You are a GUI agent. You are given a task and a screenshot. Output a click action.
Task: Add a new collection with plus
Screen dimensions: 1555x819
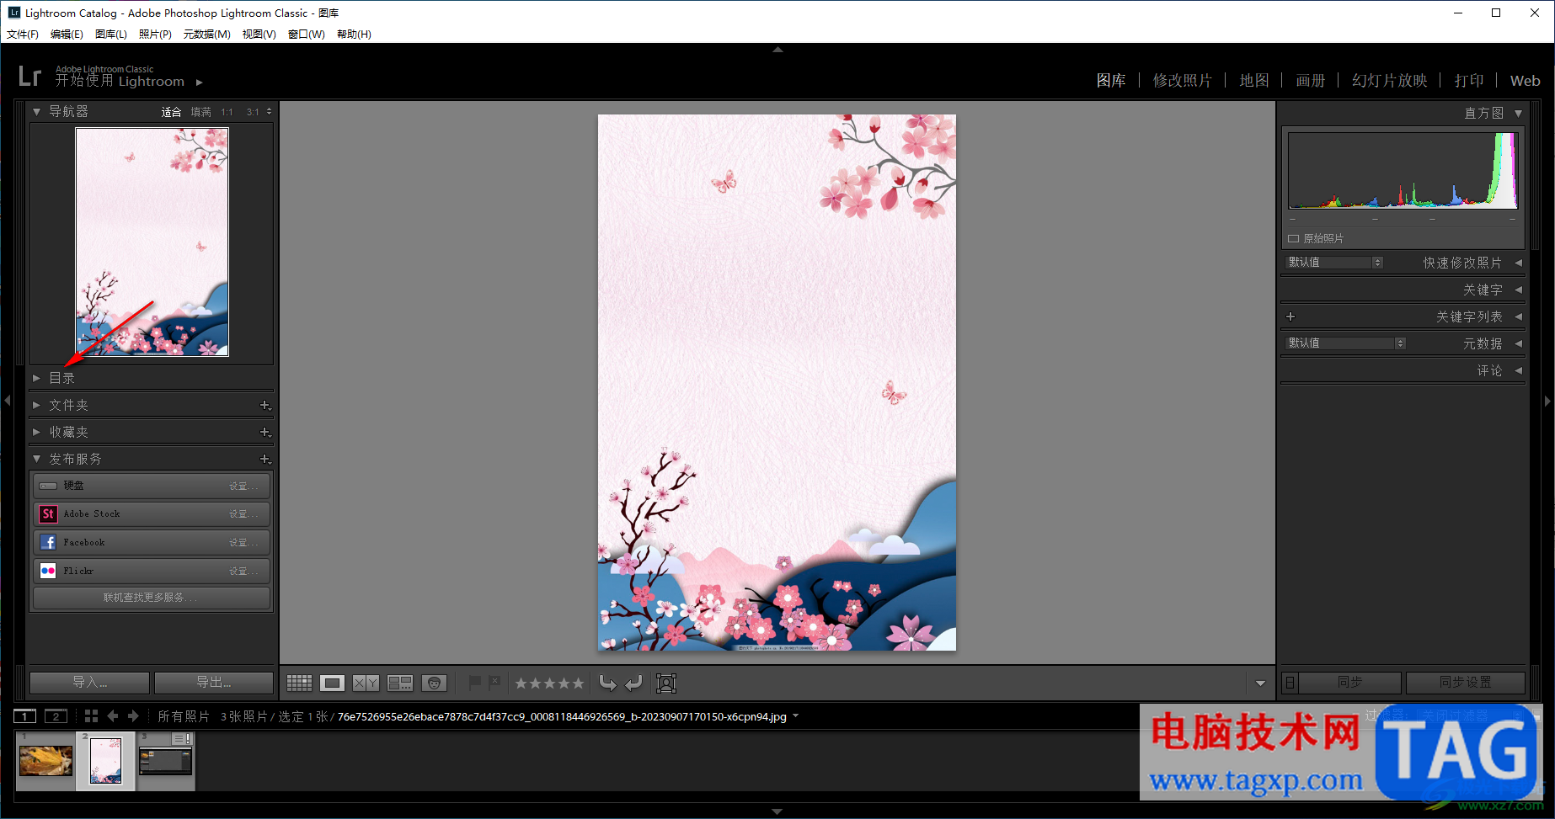265,433
